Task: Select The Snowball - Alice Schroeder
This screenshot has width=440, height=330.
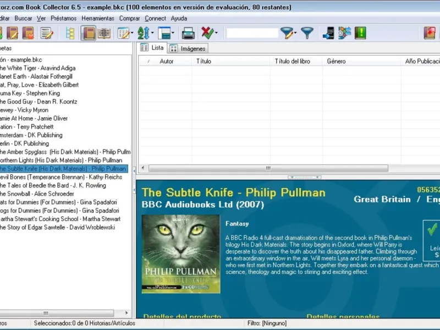Action: tap(37, 194)
